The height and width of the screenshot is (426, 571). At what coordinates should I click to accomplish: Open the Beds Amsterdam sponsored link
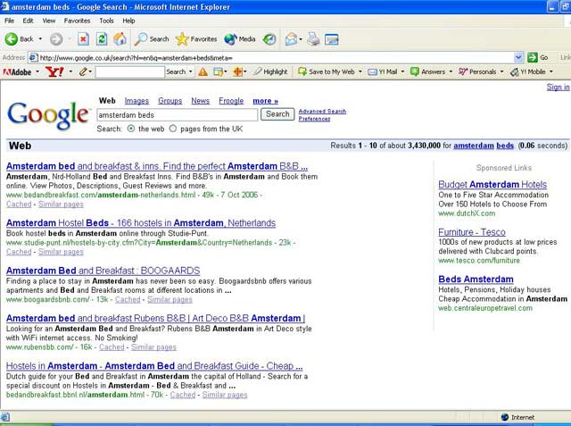coord(476,280)
